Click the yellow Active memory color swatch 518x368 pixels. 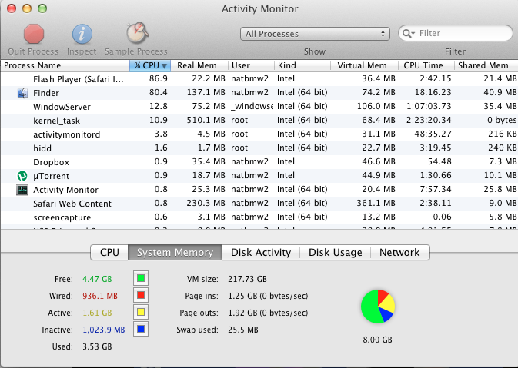click(141, 312)
